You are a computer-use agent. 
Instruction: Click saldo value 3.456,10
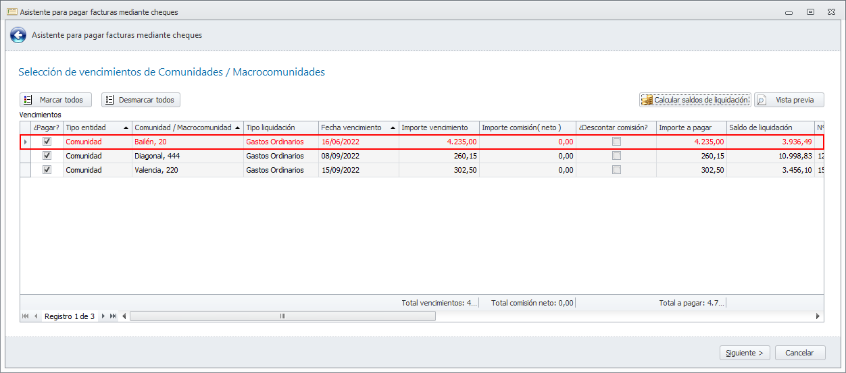click(x=770, y=170)
